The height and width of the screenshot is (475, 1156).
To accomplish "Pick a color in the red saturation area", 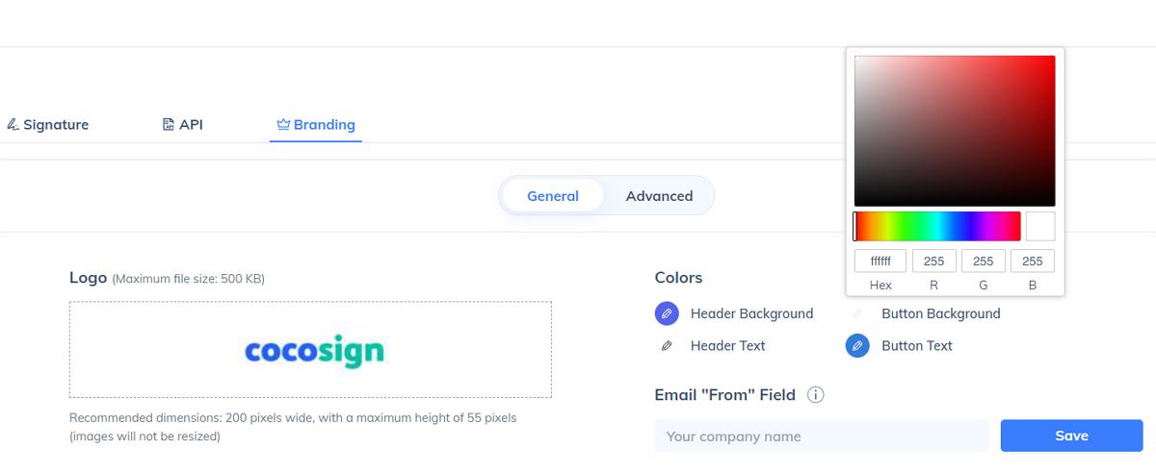I will 955,131.
